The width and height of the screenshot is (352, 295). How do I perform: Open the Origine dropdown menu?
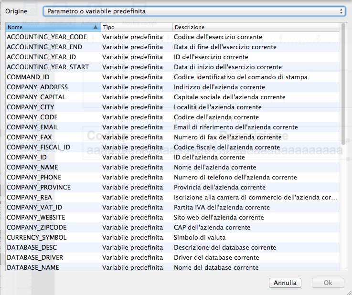coord(193,11)
